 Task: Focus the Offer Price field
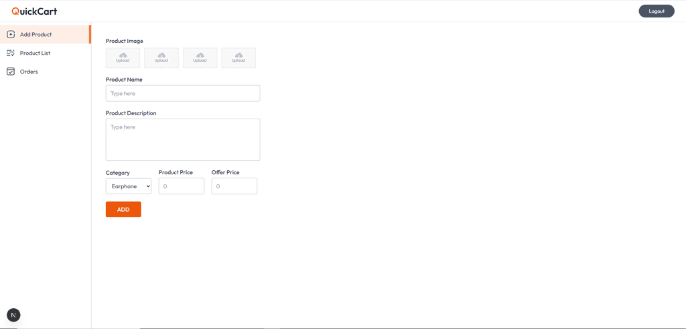[234, 186]
